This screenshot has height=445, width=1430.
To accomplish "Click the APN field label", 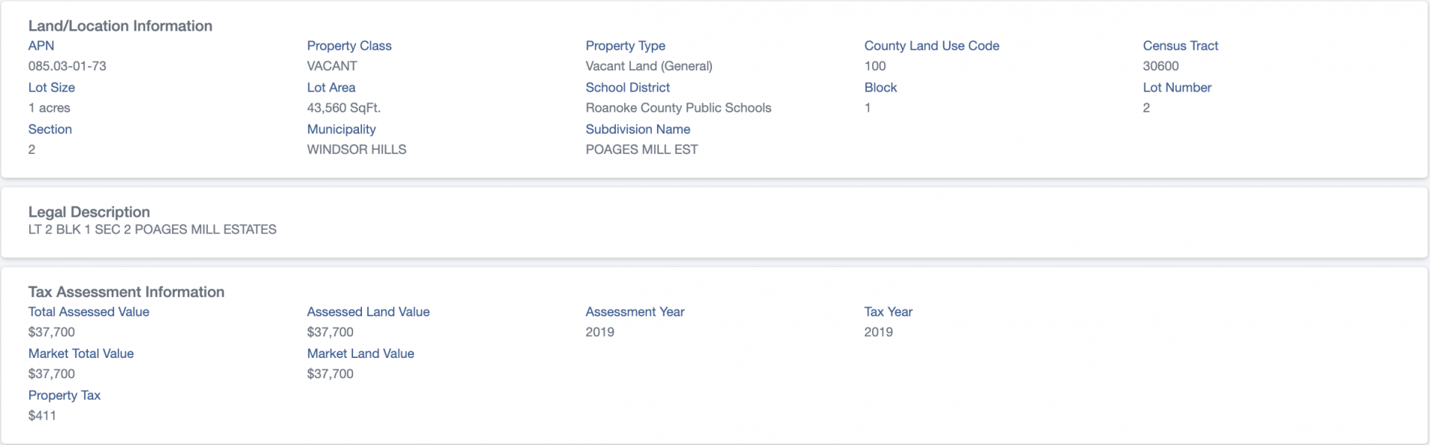I will click(x=41, y=45).
